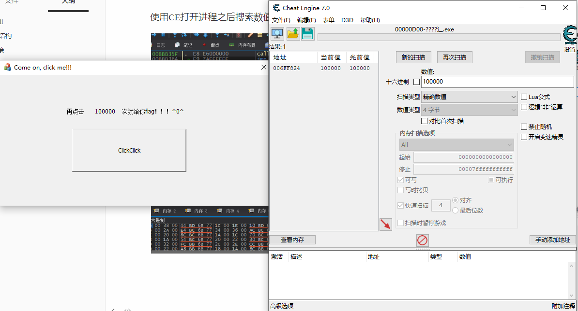Click the Cheat Engine settings logo
This screenshot has width=578, height=311.
570,36
